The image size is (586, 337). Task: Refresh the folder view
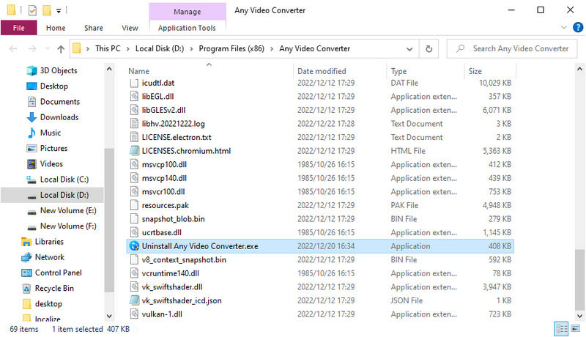click(429, 49)
